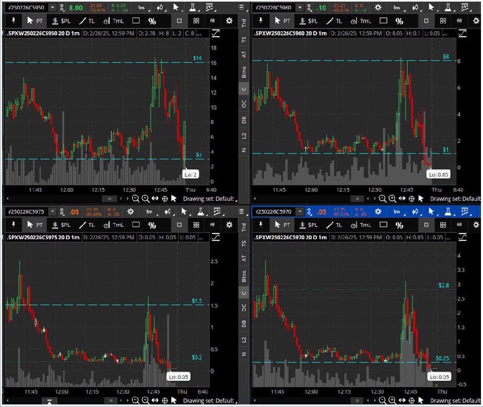Screen dimensions: 483x407
Task: Toggle the symbol link clip icon beside C5975
Action: pos(62,212)
